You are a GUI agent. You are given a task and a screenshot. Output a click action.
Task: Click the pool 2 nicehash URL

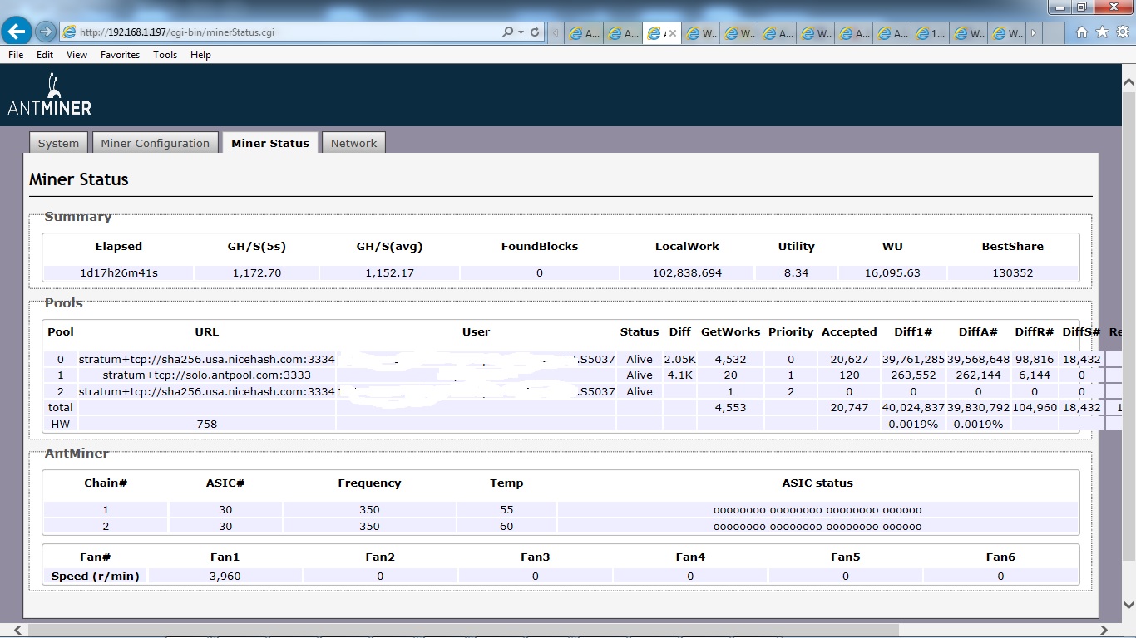206,392
